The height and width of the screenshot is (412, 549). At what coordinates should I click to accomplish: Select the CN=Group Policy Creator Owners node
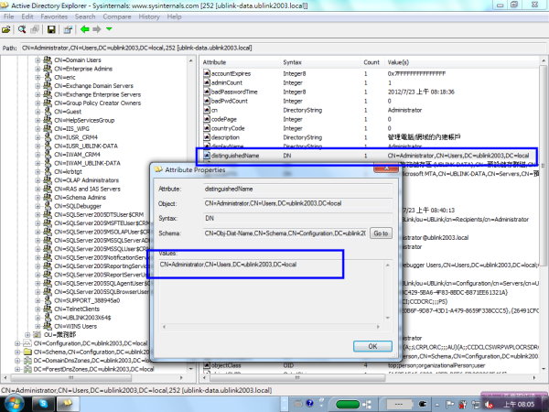coord(97,103)
